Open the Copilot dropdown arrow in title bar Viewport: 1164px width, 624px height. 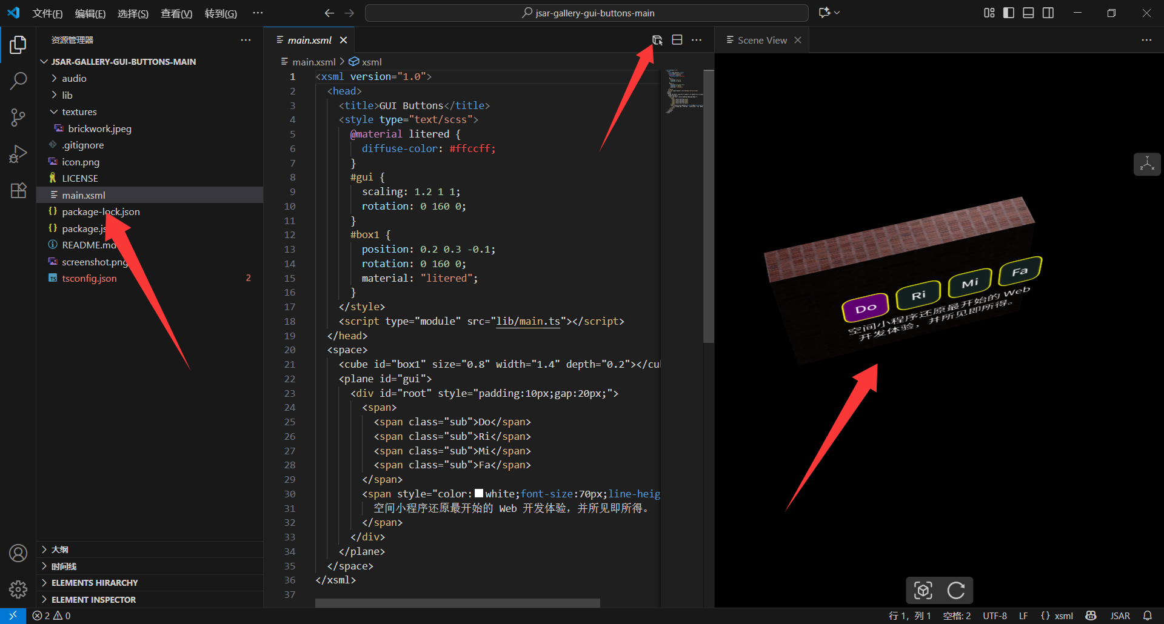(x=837, y=13)
